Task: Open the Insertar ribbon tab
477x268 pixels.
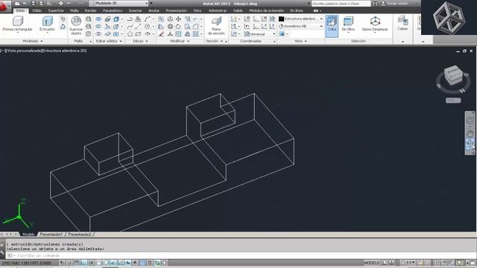Action: pyautogui.click(x=135, y=10)
